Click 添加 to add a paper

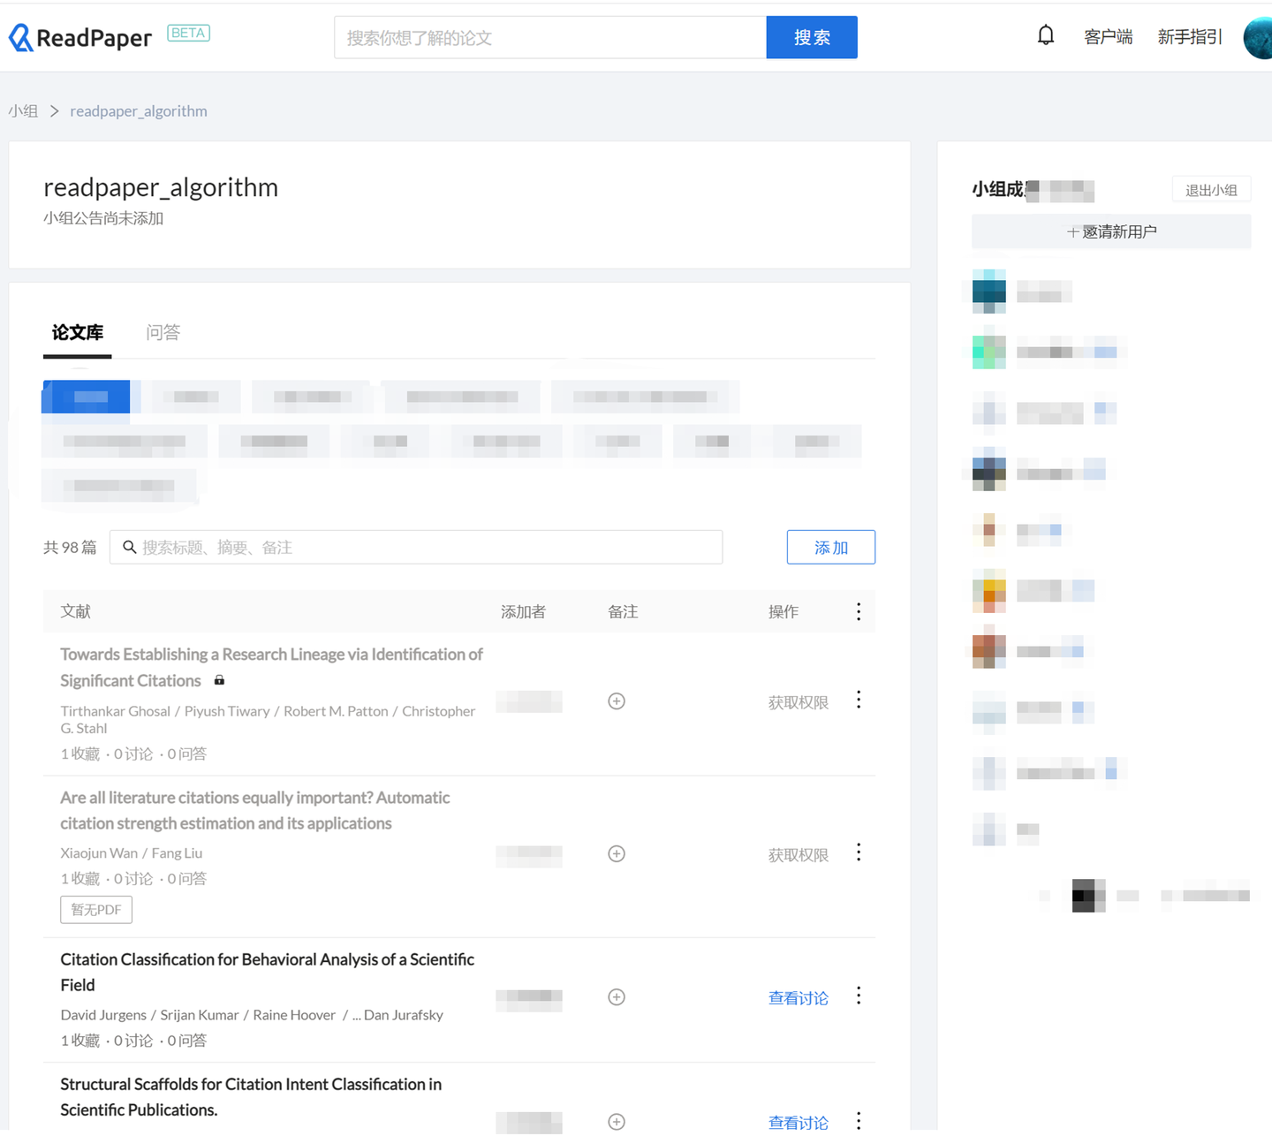pyautogui.click(x=831, y=548)
